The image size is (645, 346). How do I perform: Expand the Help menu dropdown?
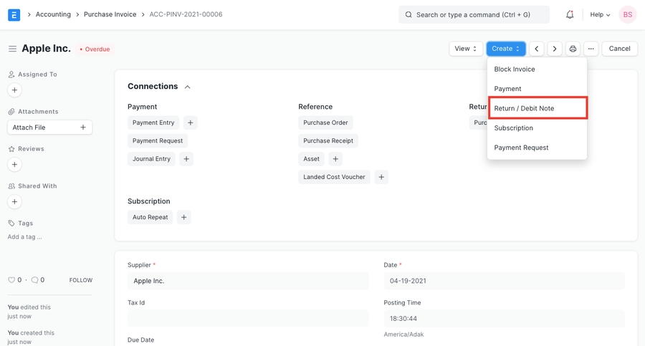coord(600,14)
